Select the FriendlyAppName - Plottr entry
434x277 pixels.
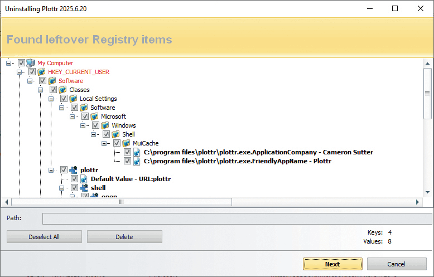238,161
